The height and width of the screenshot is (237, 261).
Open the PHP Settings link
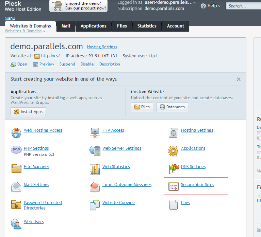pyautogui.click(x=36, y=148)
